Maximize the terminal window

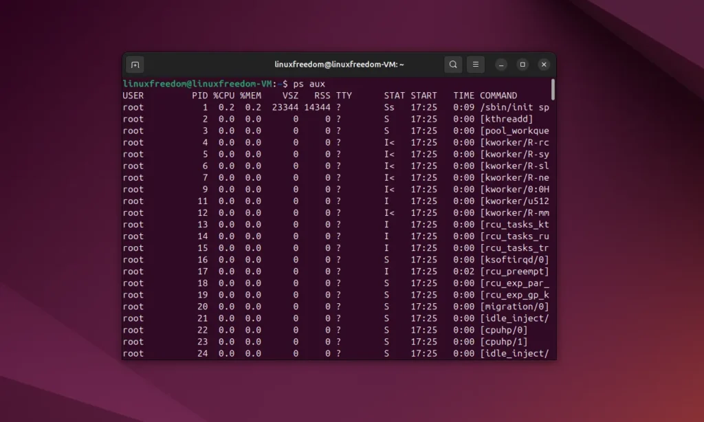pos(522,65)
